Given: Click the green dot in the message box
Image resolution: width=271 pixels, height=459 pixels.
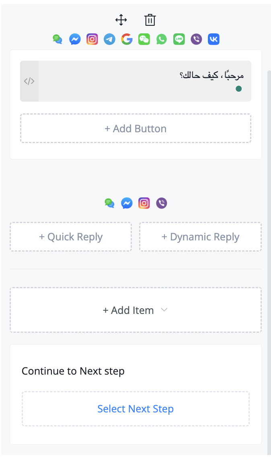Looking at the screenshot, I should pos(238,89).
